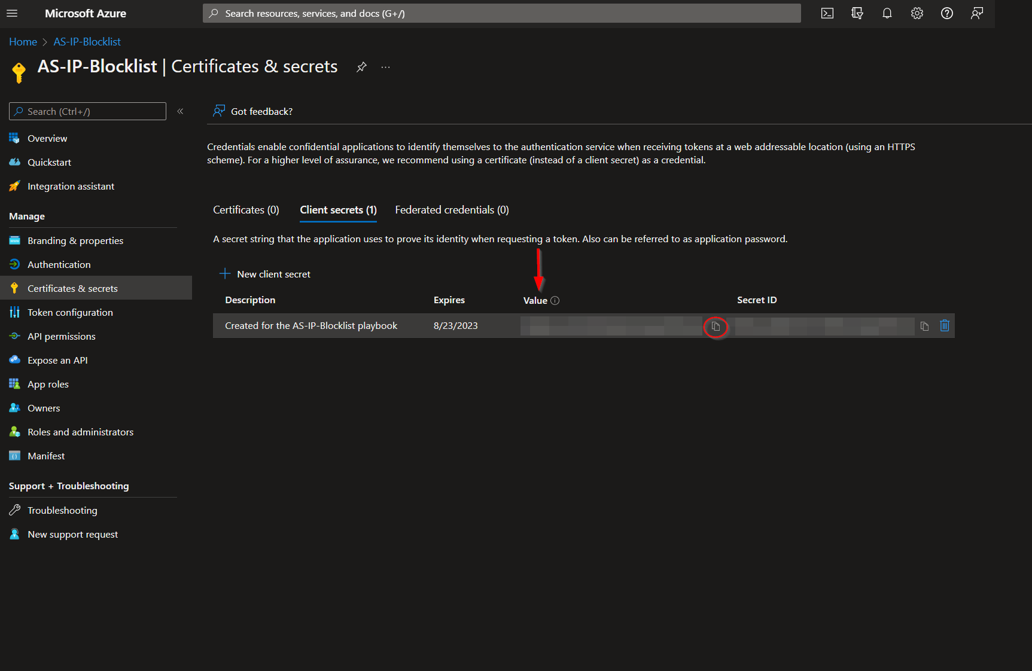Focus the top resource search bar
1032x671 pixels.
pos(501,13)
